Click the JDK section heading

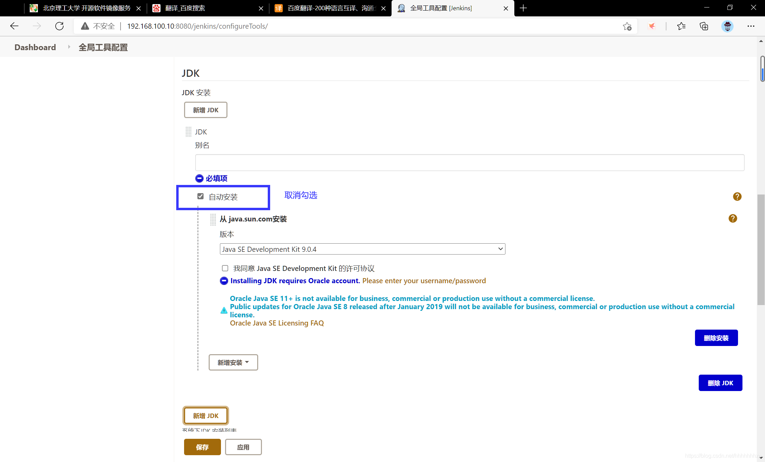point(191,73)
